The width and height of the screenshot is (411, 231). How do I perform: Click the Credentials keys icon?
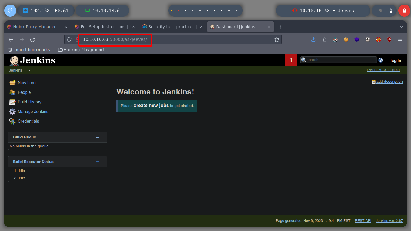(x=12, y=121)
